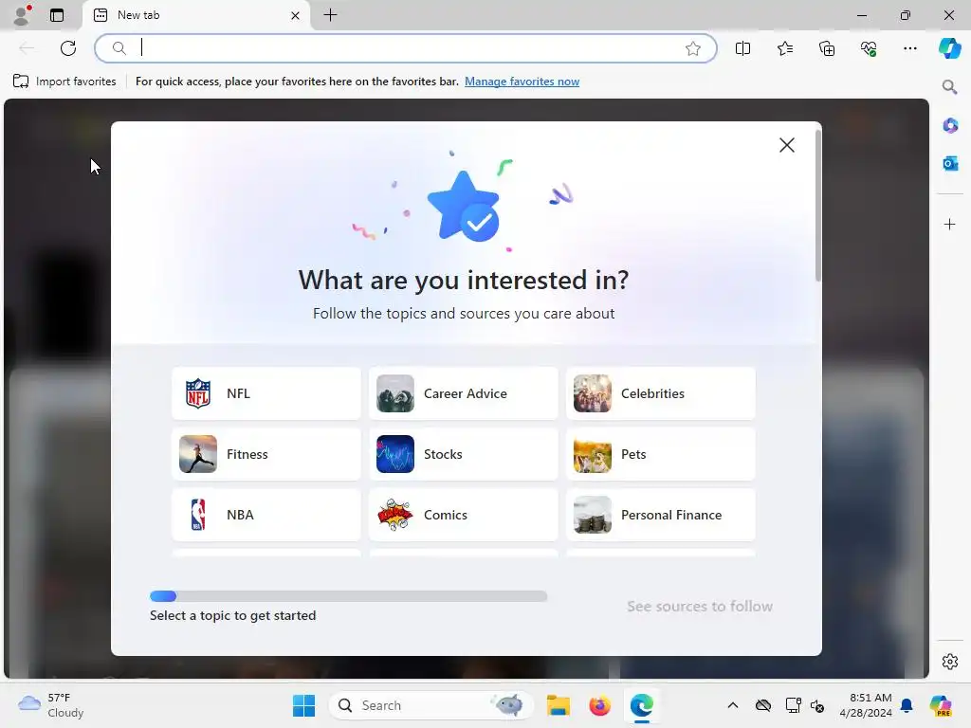Open the notifications bell
Image resolution: width=971 pixels, height=728 pixels.
907,705
